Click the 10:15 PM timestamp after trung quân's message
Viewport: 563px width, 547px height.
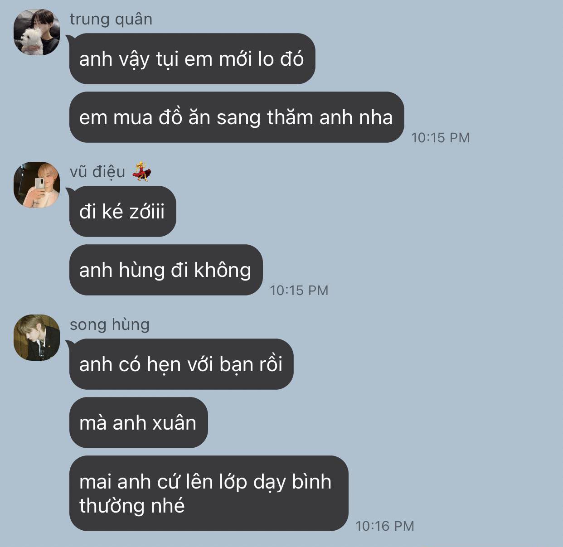pyautogui.click(x=440, y=137)
